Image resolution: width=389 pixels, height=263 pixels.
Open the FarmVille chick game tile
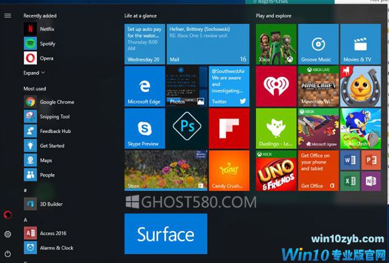point(360,86)
